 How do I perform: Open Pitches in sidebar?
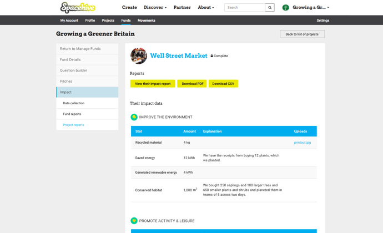(87, 82)
